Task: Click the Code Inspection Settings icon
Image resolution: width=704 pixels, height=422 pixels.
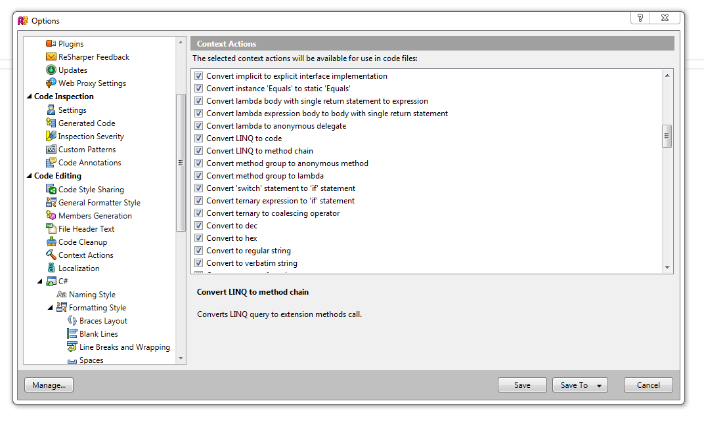Action: (x=51, y=110)
